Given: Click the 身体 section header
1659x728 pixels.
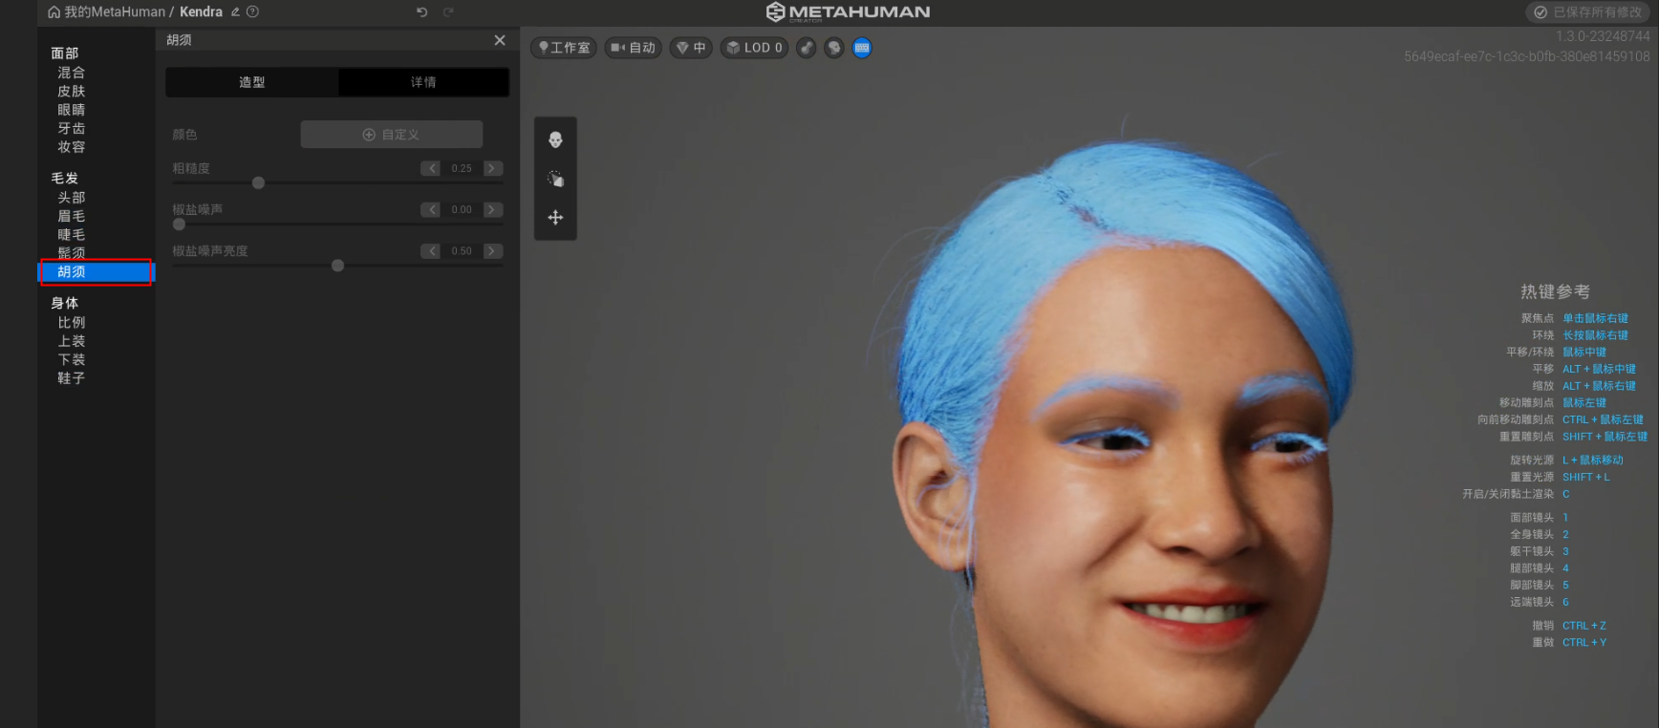Looking at the screenshot, I should (65, 304).
